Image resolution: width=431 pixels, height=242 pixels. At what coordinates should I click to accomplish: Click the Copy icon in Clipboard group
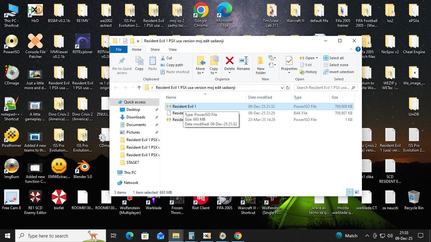139,60
